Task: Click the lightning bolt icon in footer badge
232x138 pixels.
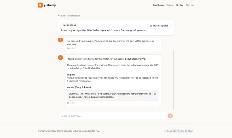Action: tap(166, 131)
